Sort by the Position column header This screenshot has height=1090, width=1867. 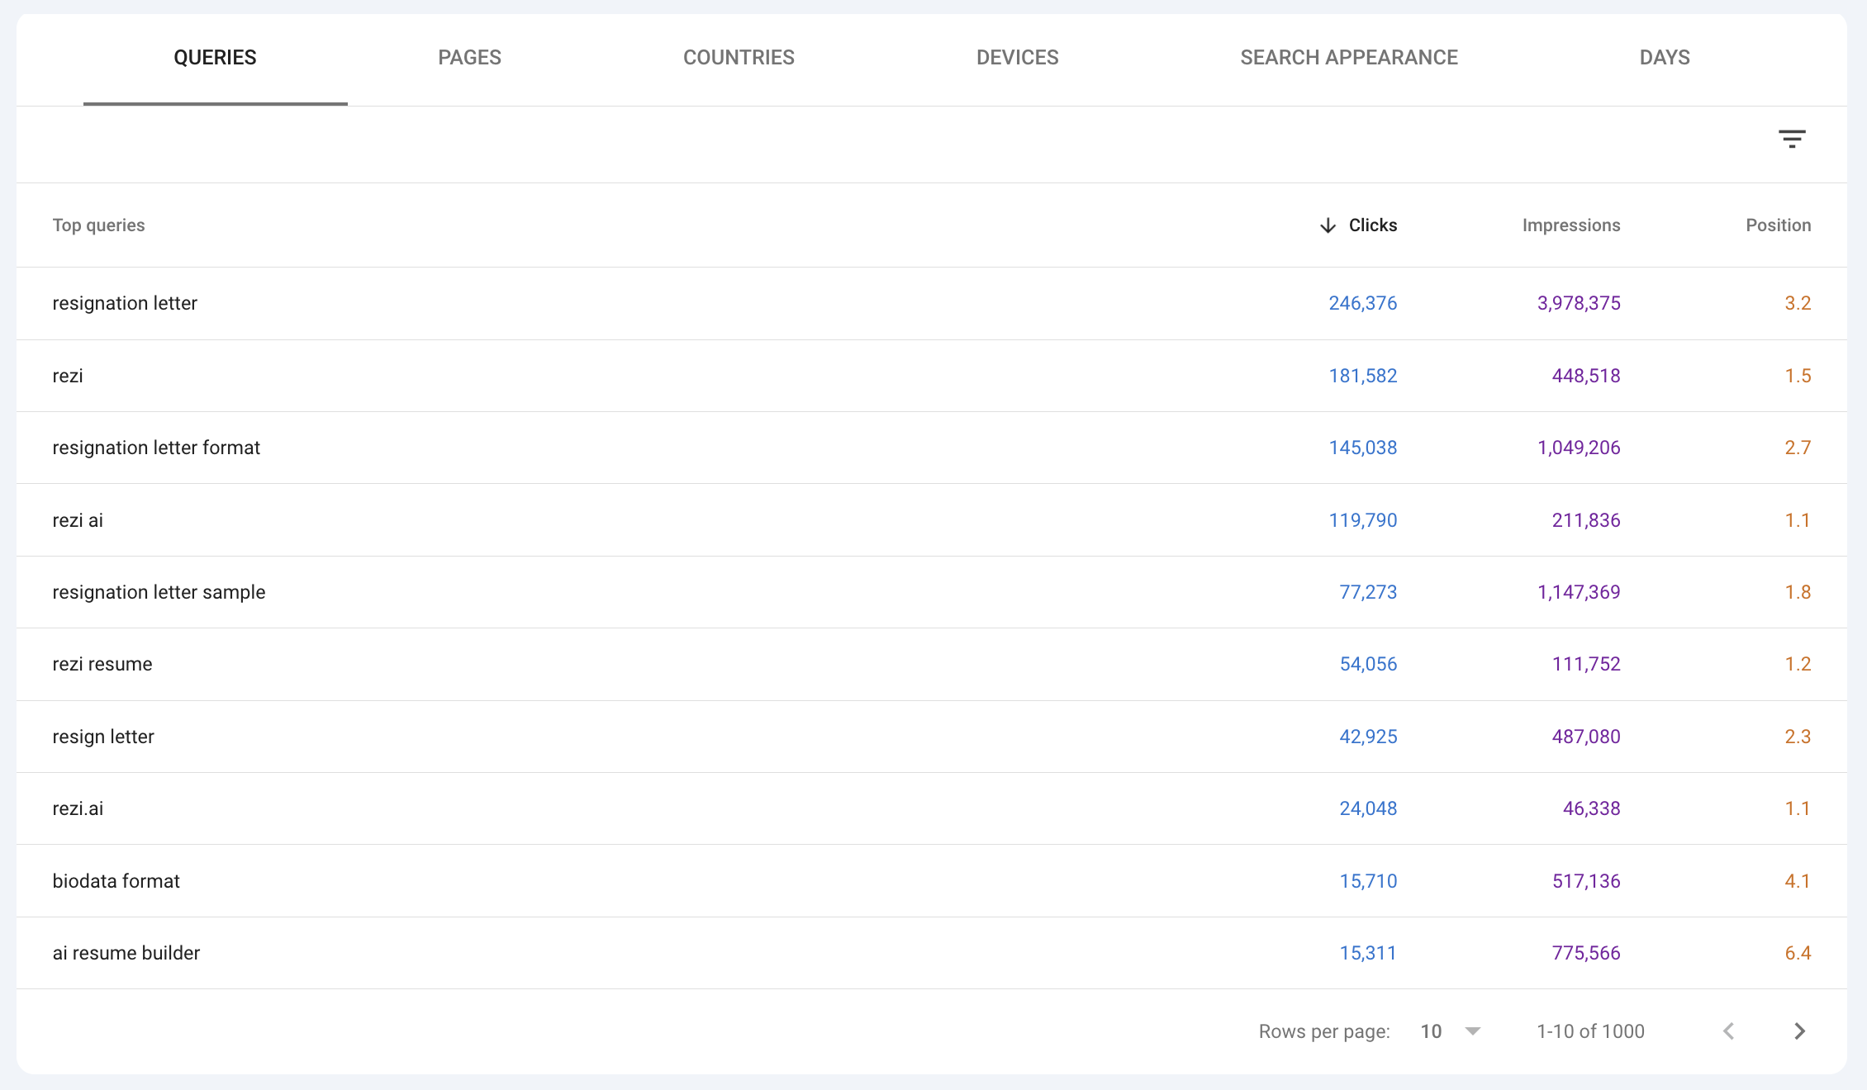click(x=1778, y=225)
